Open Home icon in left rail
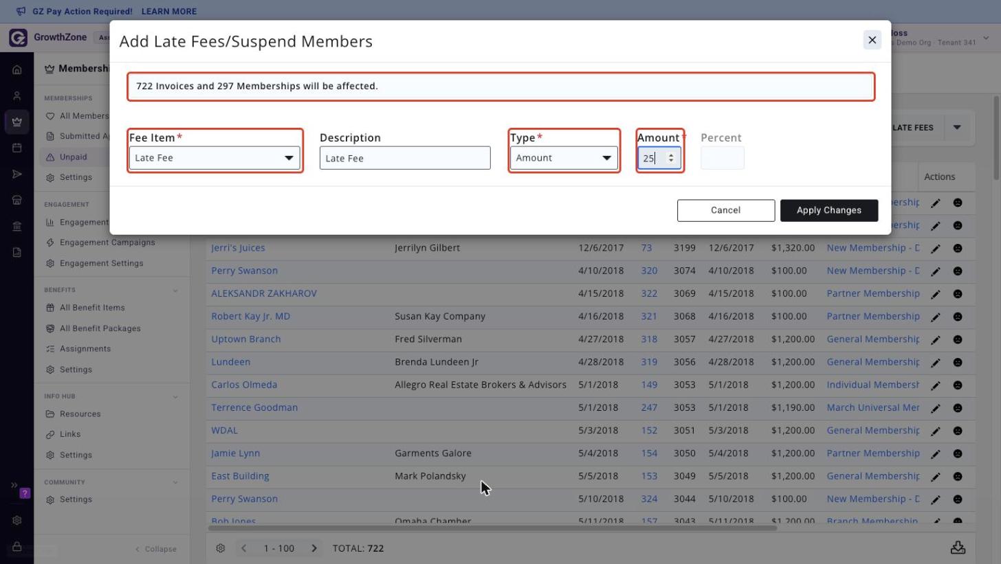Screen dimensions: 1001x564 17,69
